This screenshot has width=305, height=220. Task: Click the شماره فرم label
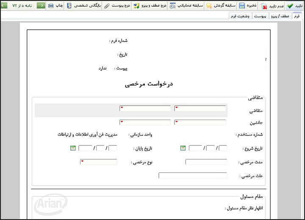[118, 41]
